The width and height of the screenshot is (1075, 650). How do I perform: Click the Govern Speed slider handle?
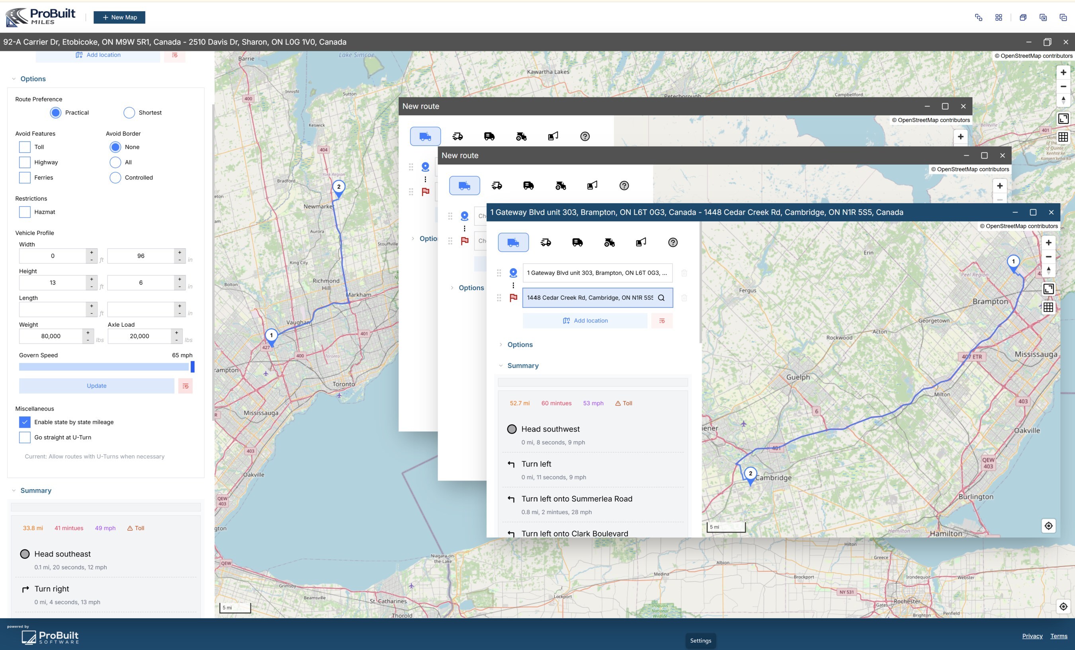coord(192,367)
